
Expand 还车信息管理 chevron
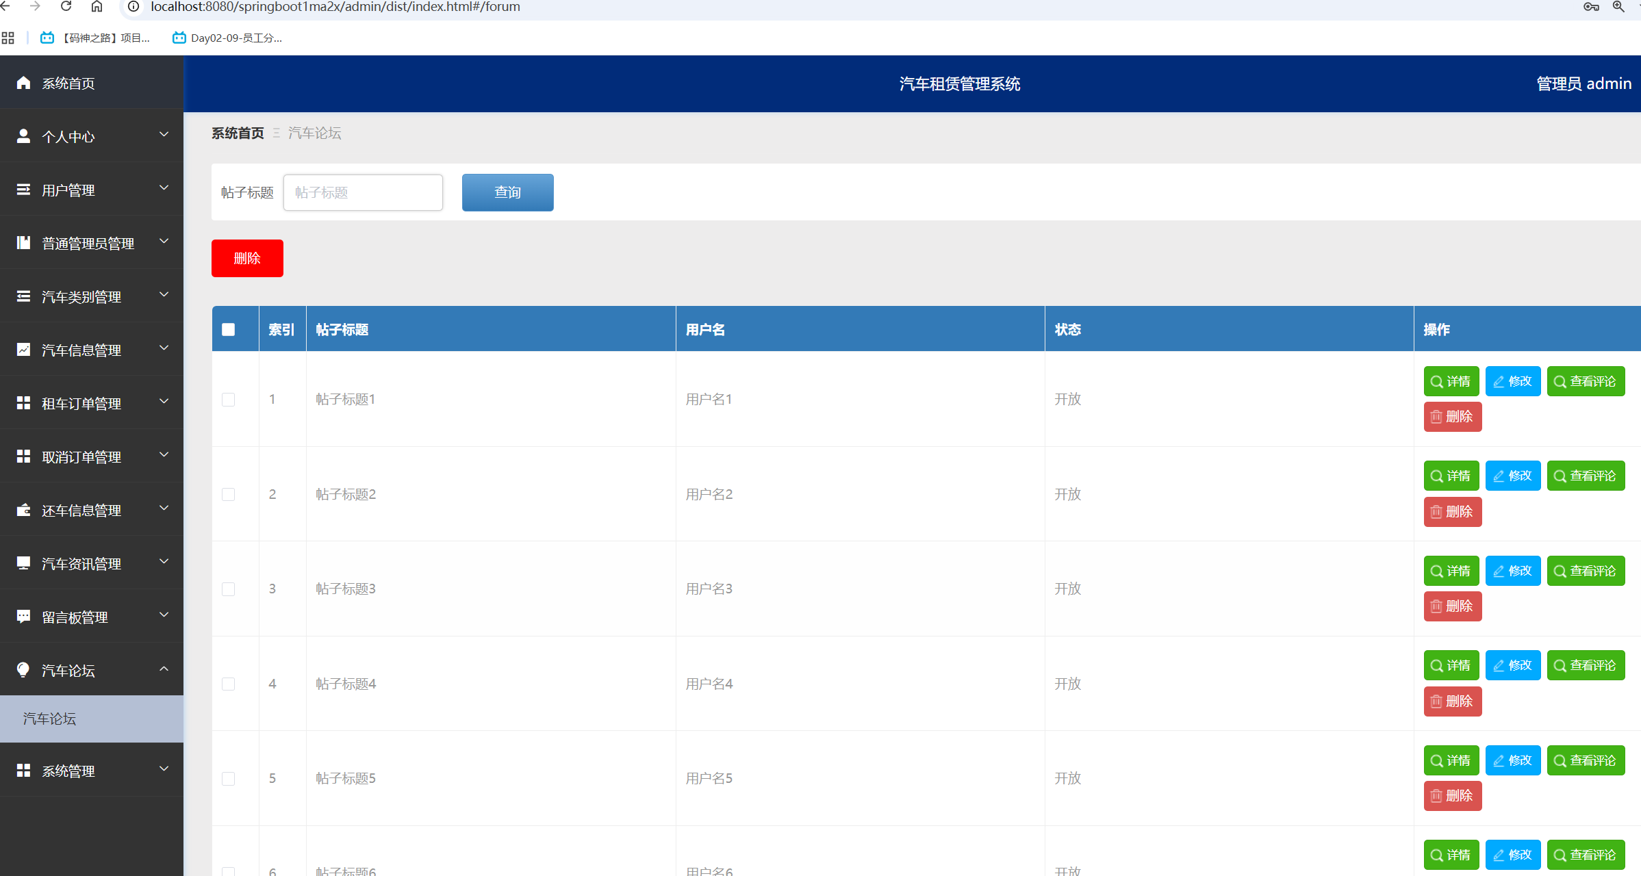(x=164, y=508)
